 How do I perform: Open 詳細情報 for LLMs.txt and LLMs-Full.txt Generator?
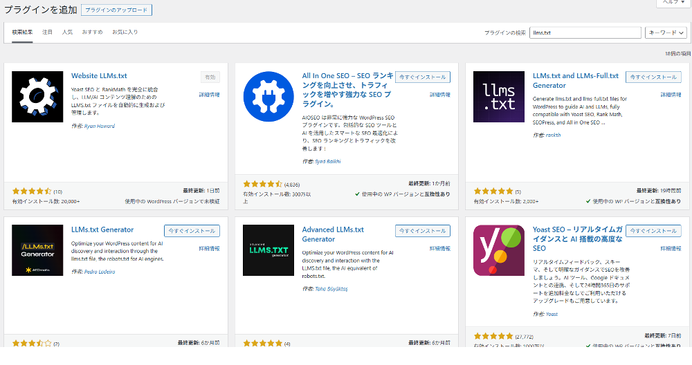(x=671, y=95)
